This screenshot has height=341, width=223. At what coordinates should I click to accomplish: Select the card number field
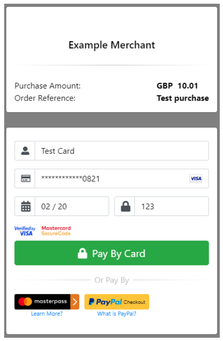[121, 178]
